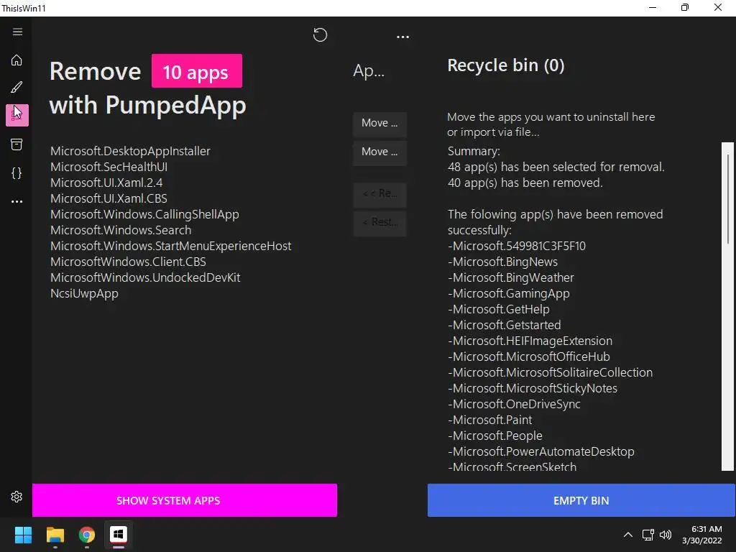Viewport: 736px width, 552px height.
Task: Click -Microsoft.MicrosoftOfficeHub line
Action: pyautogui.click(x=529, y=356)
